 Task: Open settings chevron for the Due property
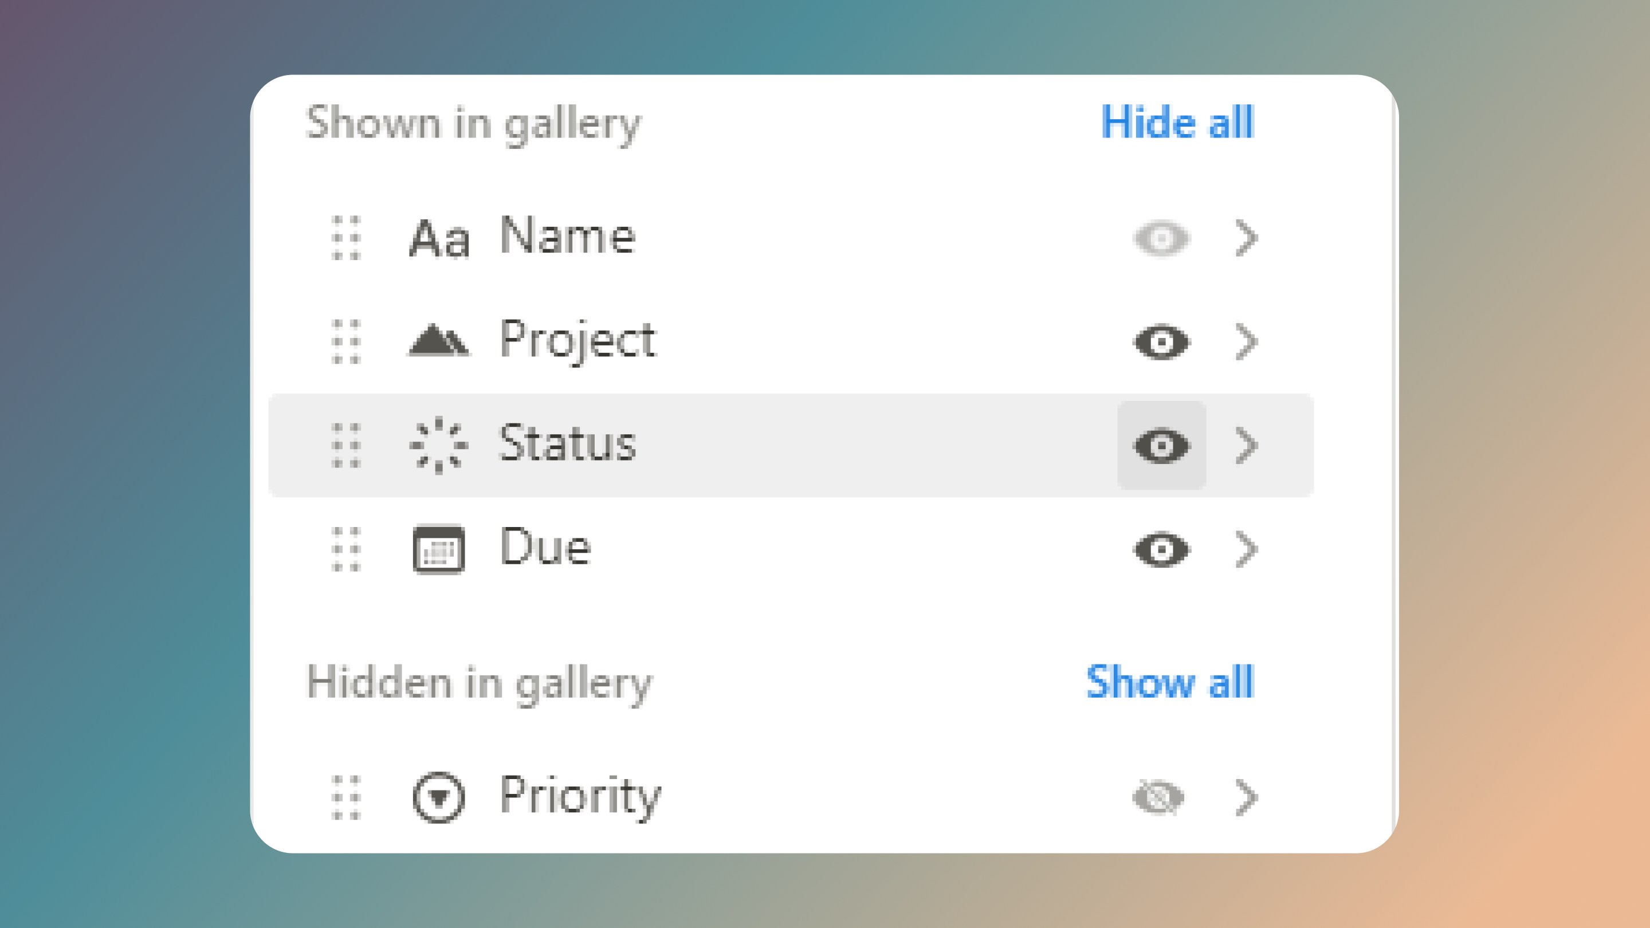(x=1245, y=549)
